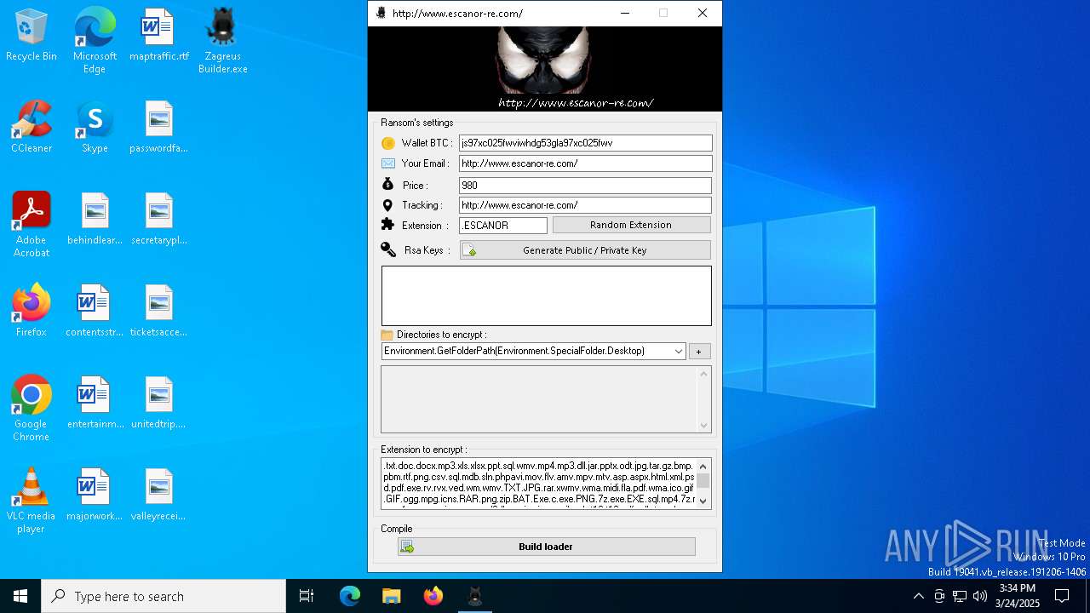The width and height of the screenshot is (1090, 613).
Task: Select the ticketsacce... image file
Action: [159, 311]
